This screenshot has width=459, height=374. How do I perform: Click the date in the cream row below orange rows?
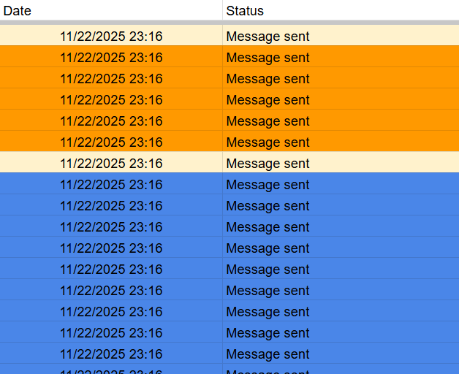[x=111, y=164]
